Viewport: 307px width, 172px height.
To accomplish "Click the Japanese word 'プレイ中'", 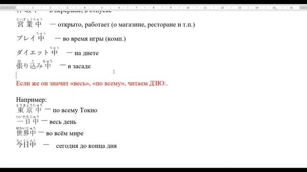I will pos(31,38).
